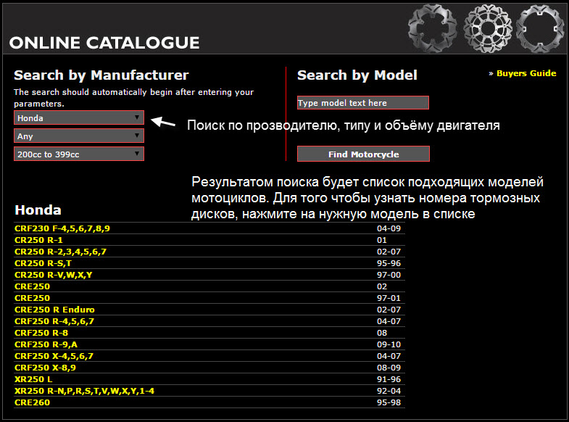Click the 09-10 year cell
The image size is (569, 422).
(389, 344)
